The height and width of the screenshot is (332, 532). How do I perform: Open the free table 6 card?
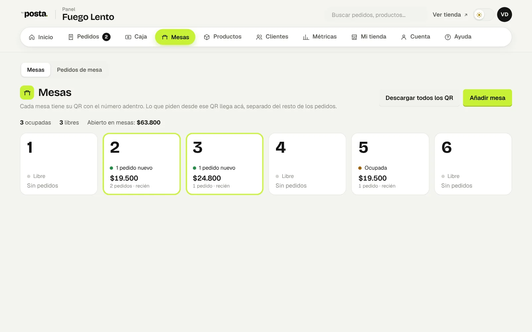(x=473, y=164)
